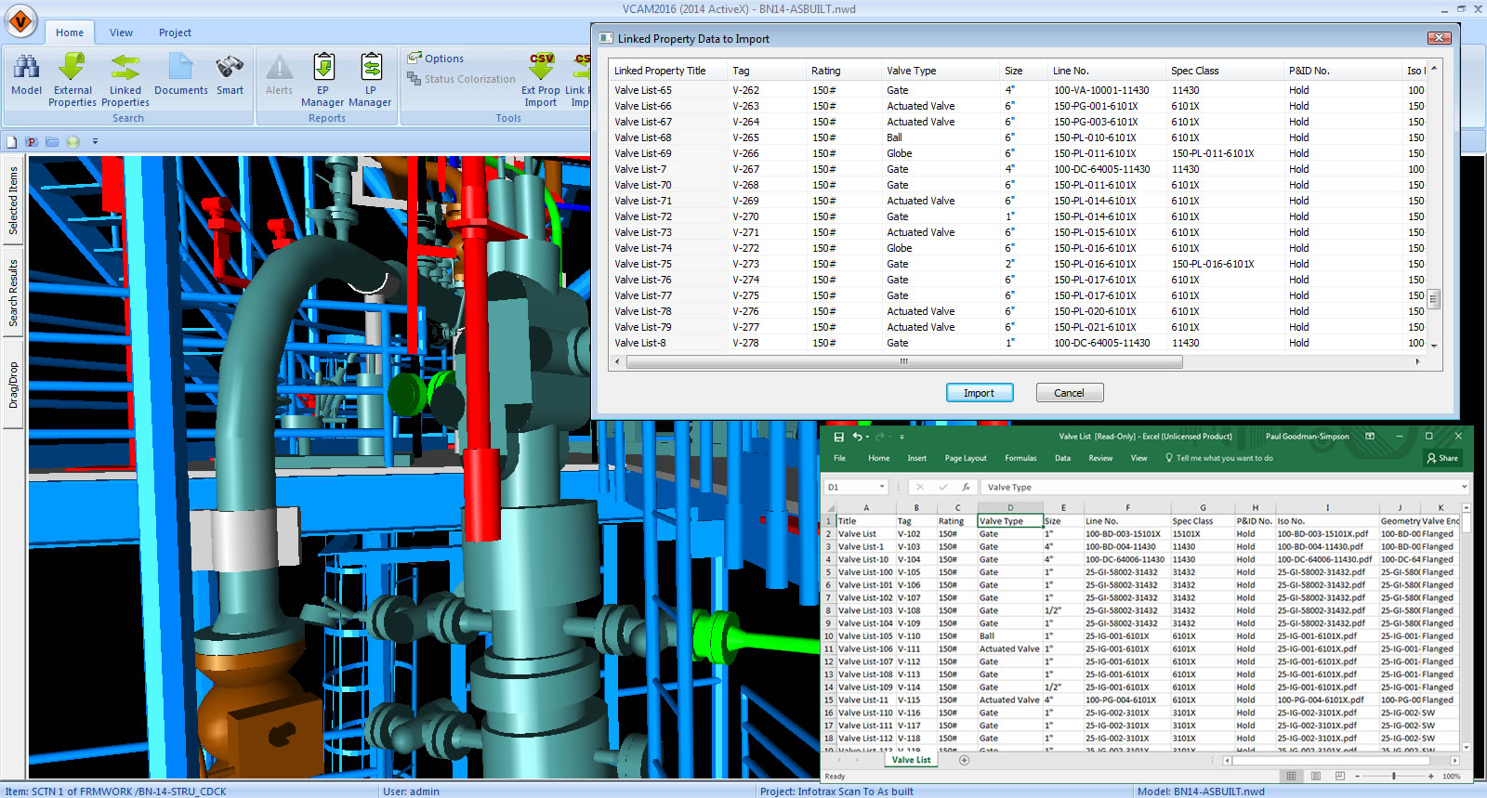Toggle Excel Page Break Preview button
The width and height of the screenshot is (1487, 798).
[x=1339, y=776]
